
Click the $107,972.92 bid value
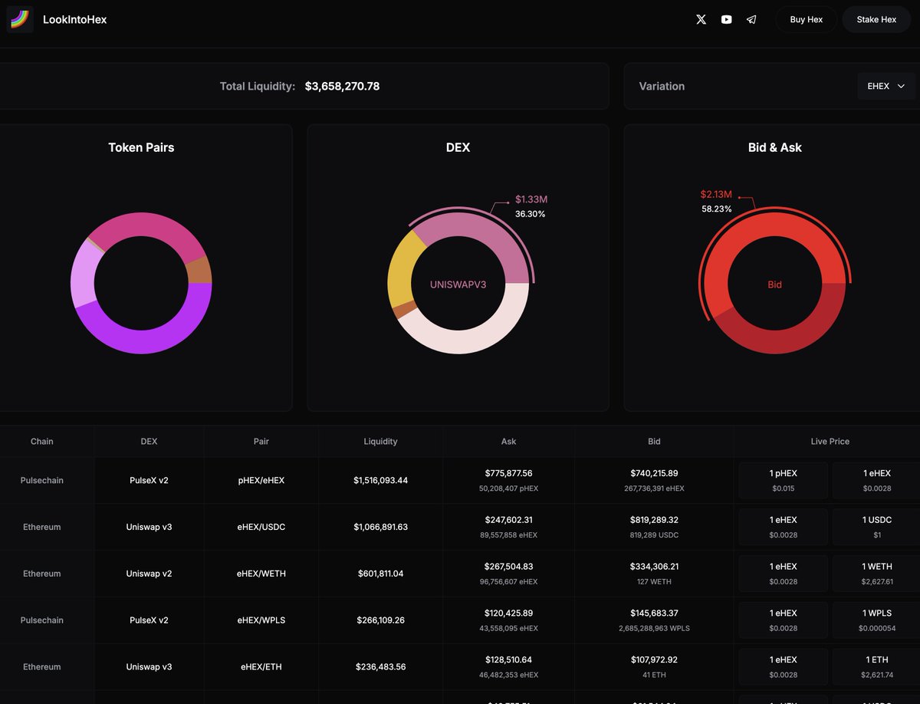point(654,660)
